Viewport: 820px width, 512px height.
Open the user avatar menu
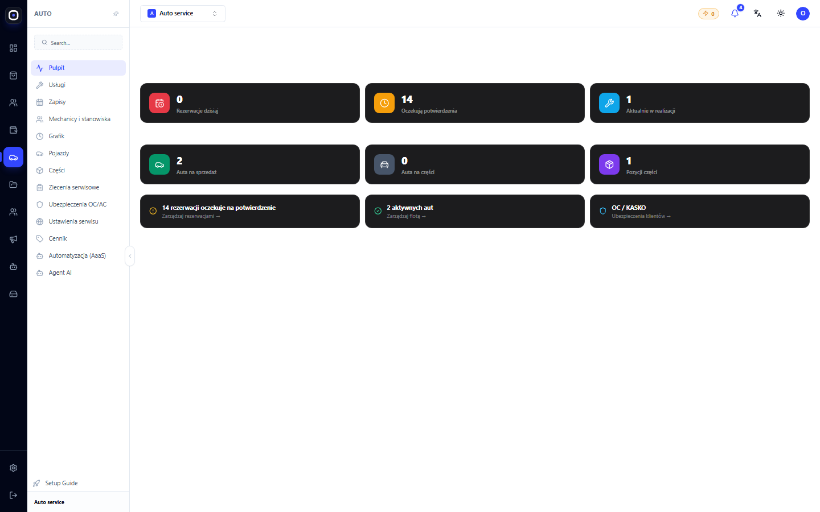(x=803, y=13)
